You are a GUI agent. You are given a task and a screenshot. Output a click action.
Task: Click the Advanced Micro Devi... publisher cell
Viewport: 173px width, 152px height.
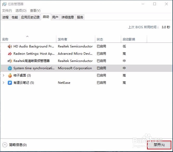click(x=75, y=54)
